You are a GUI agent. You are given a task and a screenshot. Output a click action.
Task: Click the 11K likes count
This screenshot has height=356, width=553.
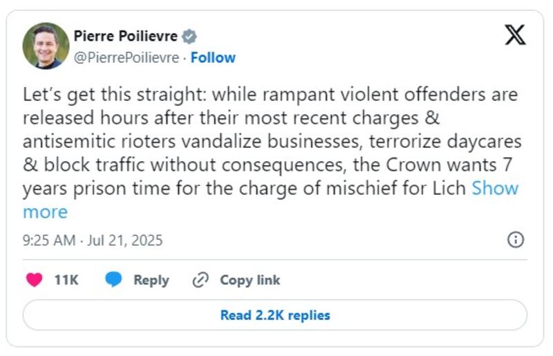click(66, 280)
